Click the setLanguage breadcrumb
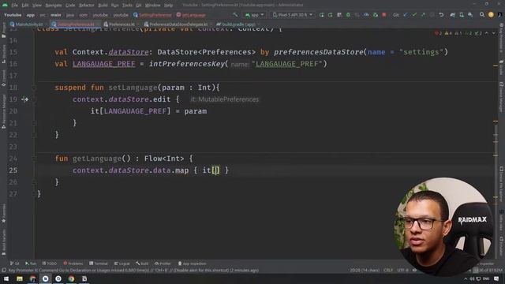The image size is (505, 284). [191, 15]
